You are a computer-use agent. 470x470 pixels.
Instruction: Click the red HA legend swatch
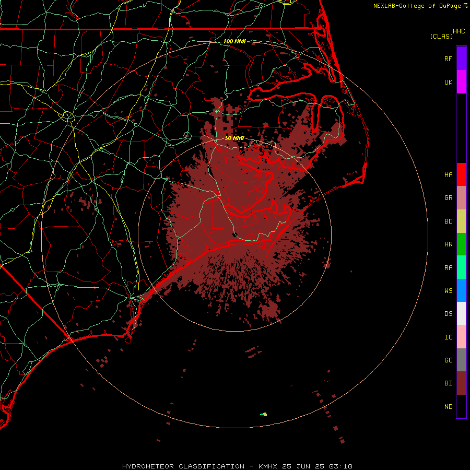click(461, 174)
